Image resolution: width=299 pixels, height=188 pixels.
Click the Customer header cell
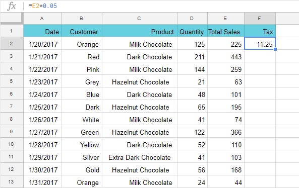click(82, 31)
